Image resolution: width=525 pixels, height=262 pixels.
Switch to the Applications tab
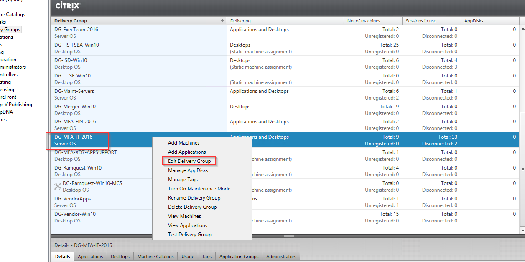coord(90,257)
